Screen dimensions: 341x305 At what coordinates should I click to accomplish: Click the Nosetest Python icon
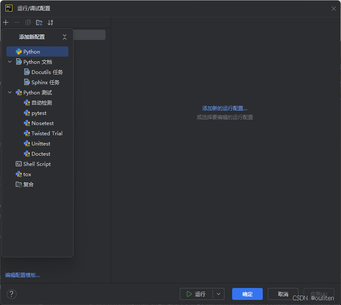27,123
